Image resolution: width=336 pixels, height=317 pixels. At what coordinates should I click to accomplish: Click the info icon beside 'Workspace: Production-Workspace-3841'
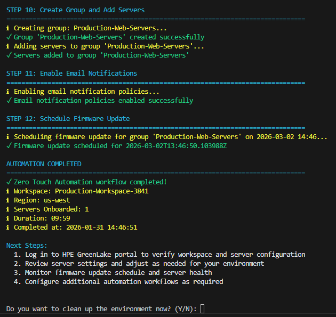(8, 191)
